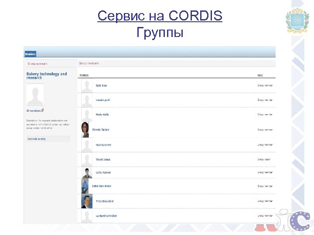This screenshot has height=235, width=314.
Task: Open Gilles Grenot's profile link
Action: 103,172
